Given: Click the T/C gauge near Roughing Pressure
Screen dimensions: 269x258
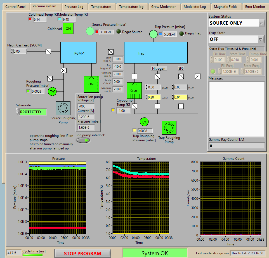Looking at the screenshot, I should (x=52, y=92).
